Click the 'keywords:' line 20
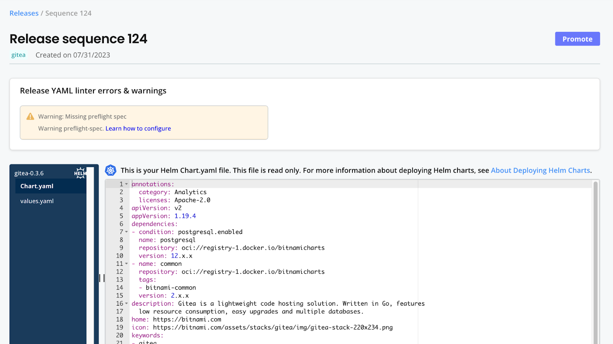 [148, 336]
